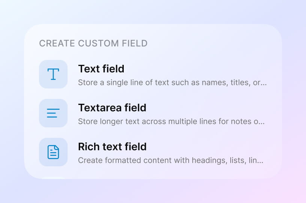The image size is (306, 203).
Task: Choose the Rich text field option title
Action: click(112, 147)
